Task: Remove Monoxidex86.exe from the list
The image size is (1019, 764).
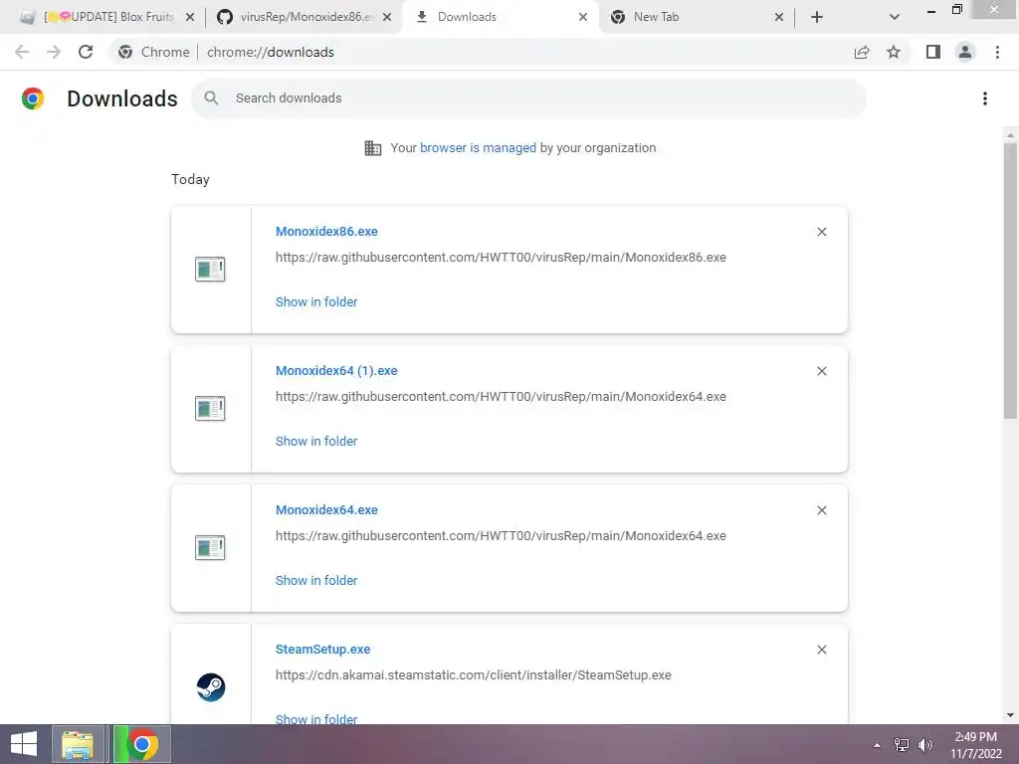Action: pos(821,232)
